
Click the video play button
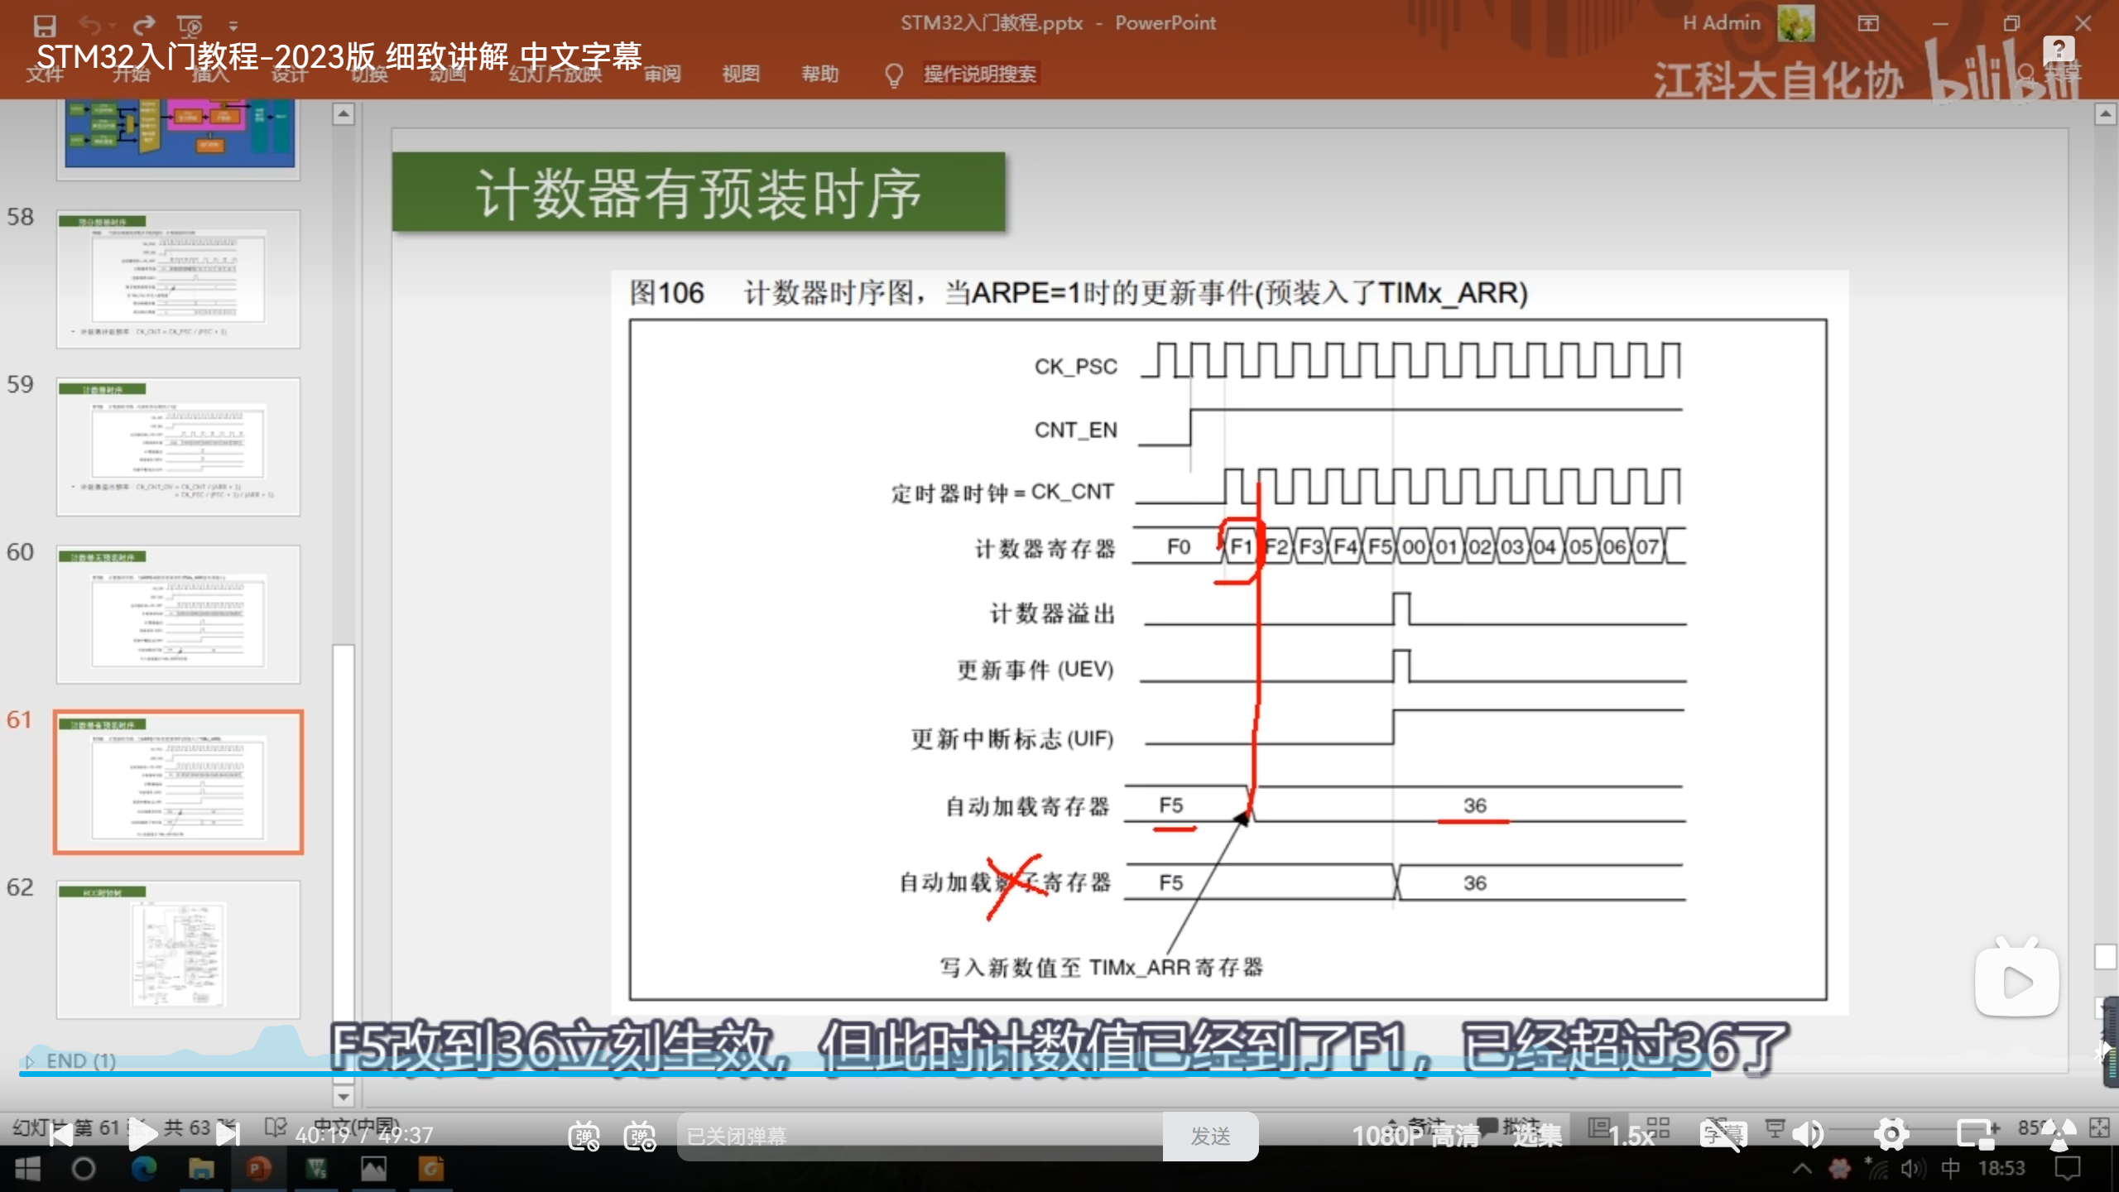tap(142, 1135)
